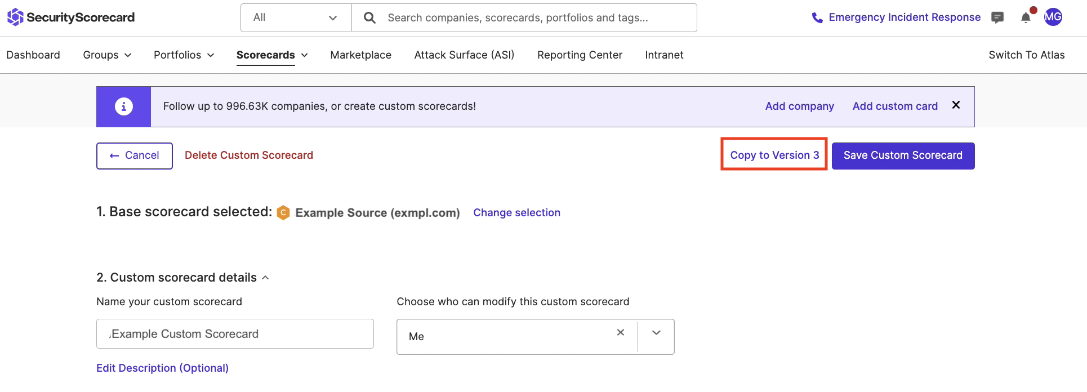Expand the Scorecards menu
This screenshot has width=1087, height=392.
click(272, 55)
